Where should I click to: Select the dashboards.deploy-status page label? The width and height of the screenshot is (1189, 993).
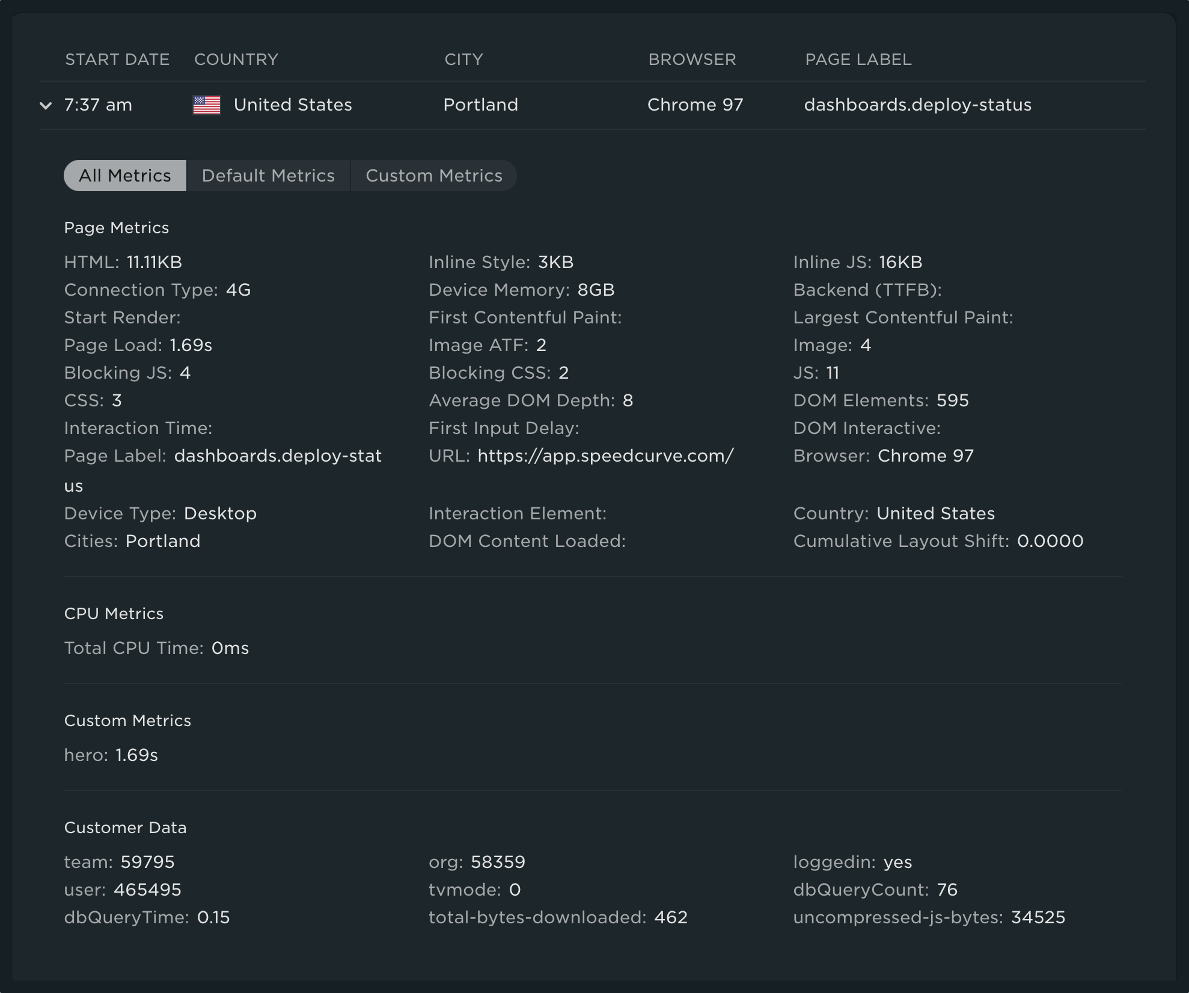917,105
